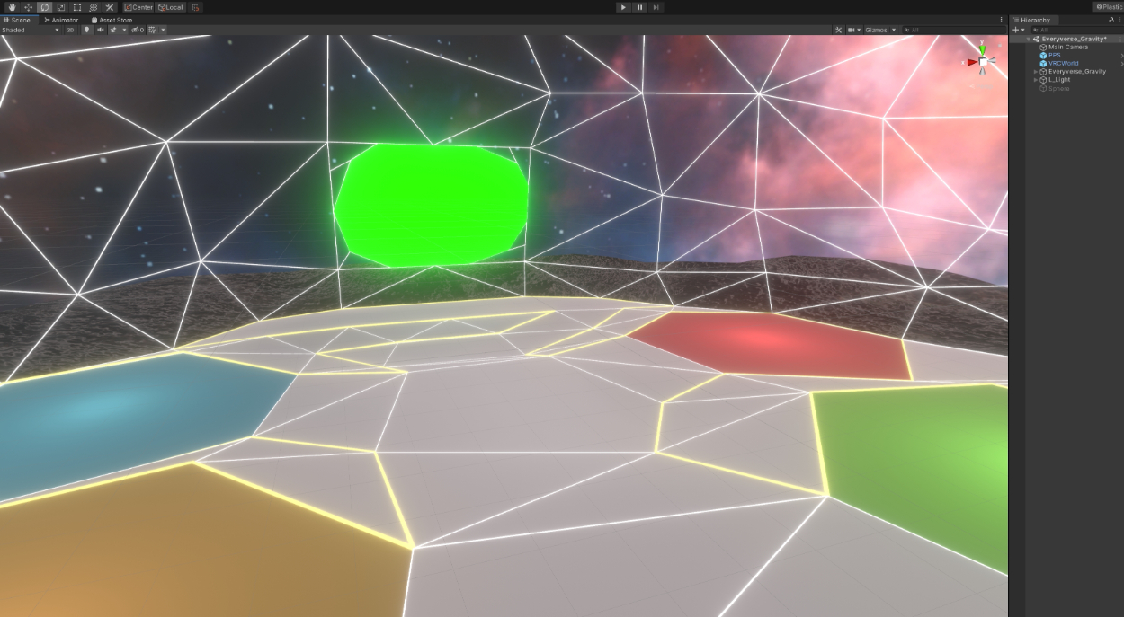
Task: Toggle Local handle rotation button
Action: click(x=170, y=7)
